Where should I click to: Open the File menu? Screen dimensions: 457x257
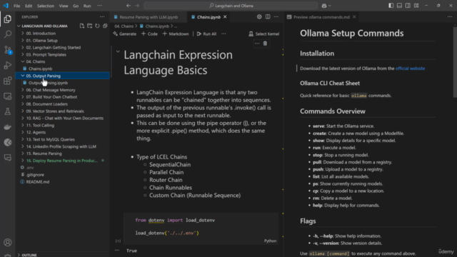[x=17, y=6]
